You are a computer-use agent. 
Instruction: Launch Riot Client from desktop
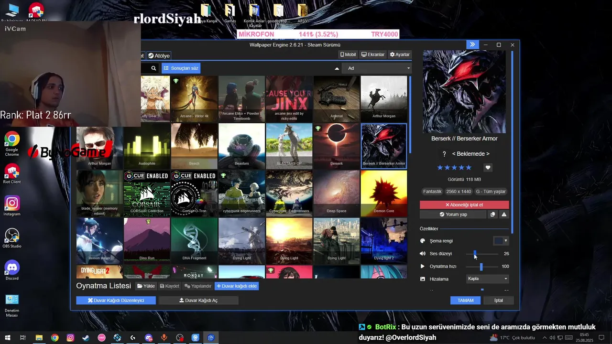(x=12, y=174)
